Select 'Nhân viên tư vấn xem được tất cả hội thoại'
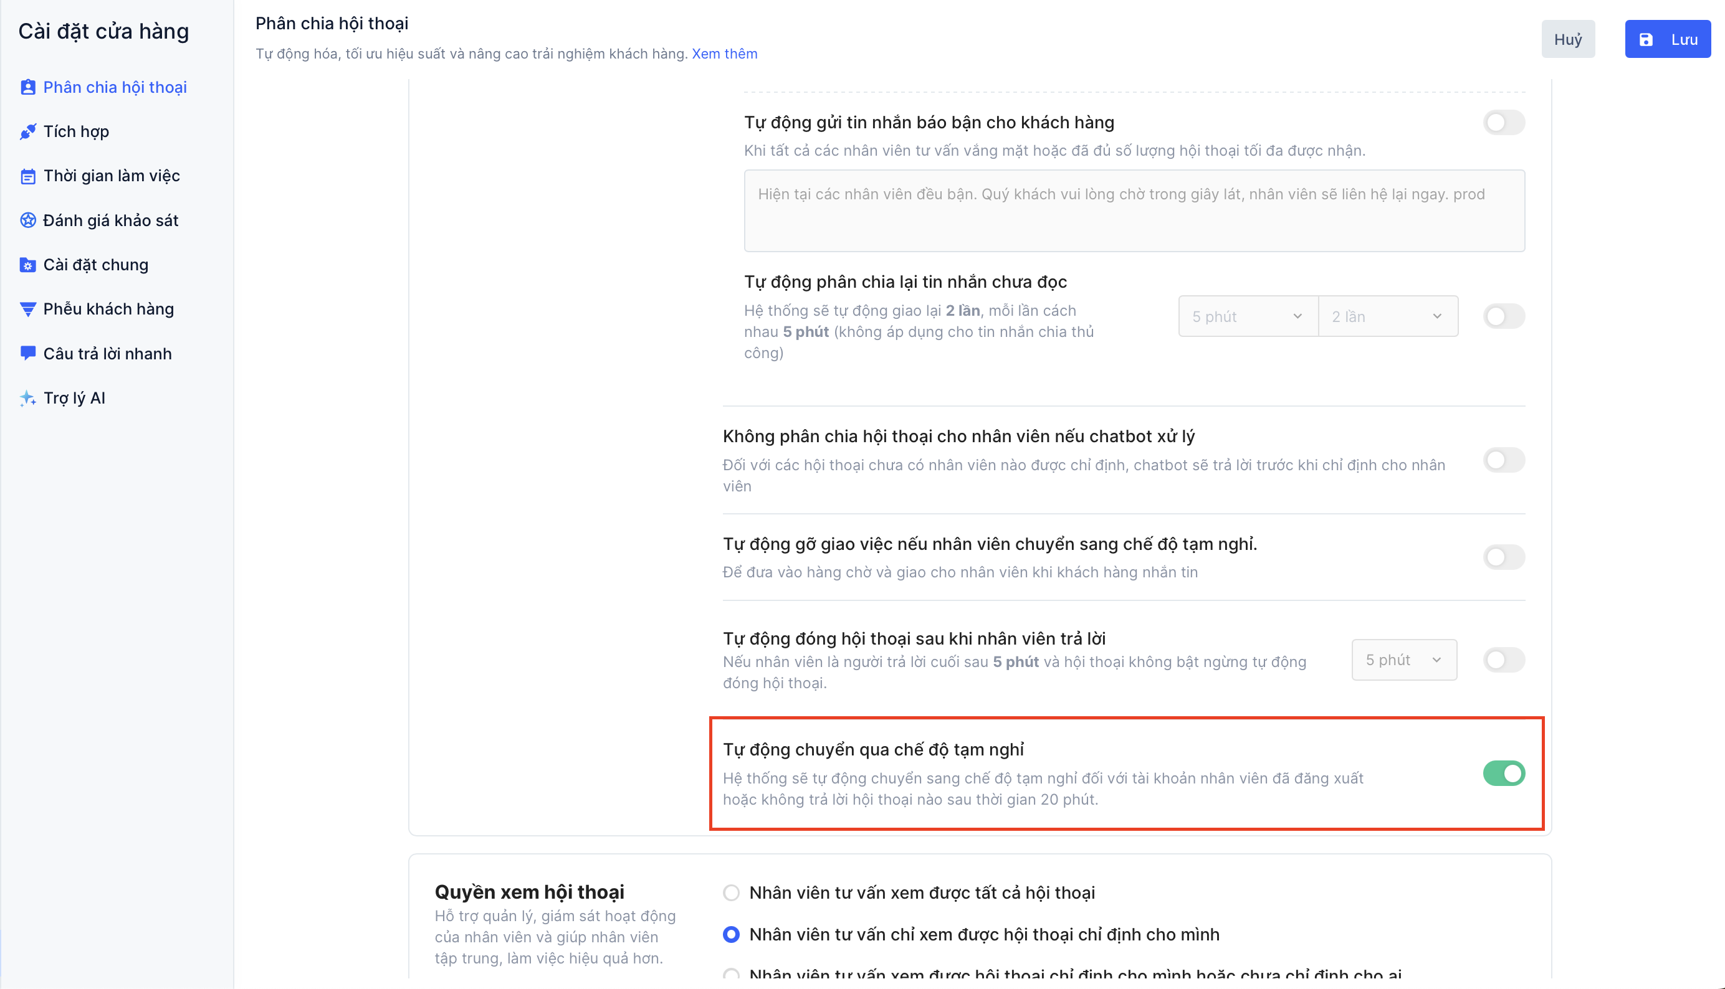The width and height of the screenshot is (1725, 989). (732, 892)
